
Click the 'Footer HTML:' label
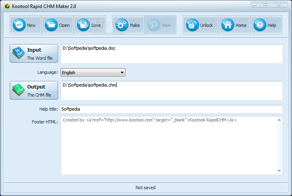(x=45, y=122)
